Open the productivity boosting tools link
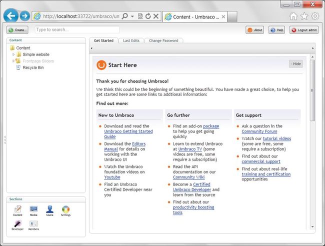 pos(193,209)
